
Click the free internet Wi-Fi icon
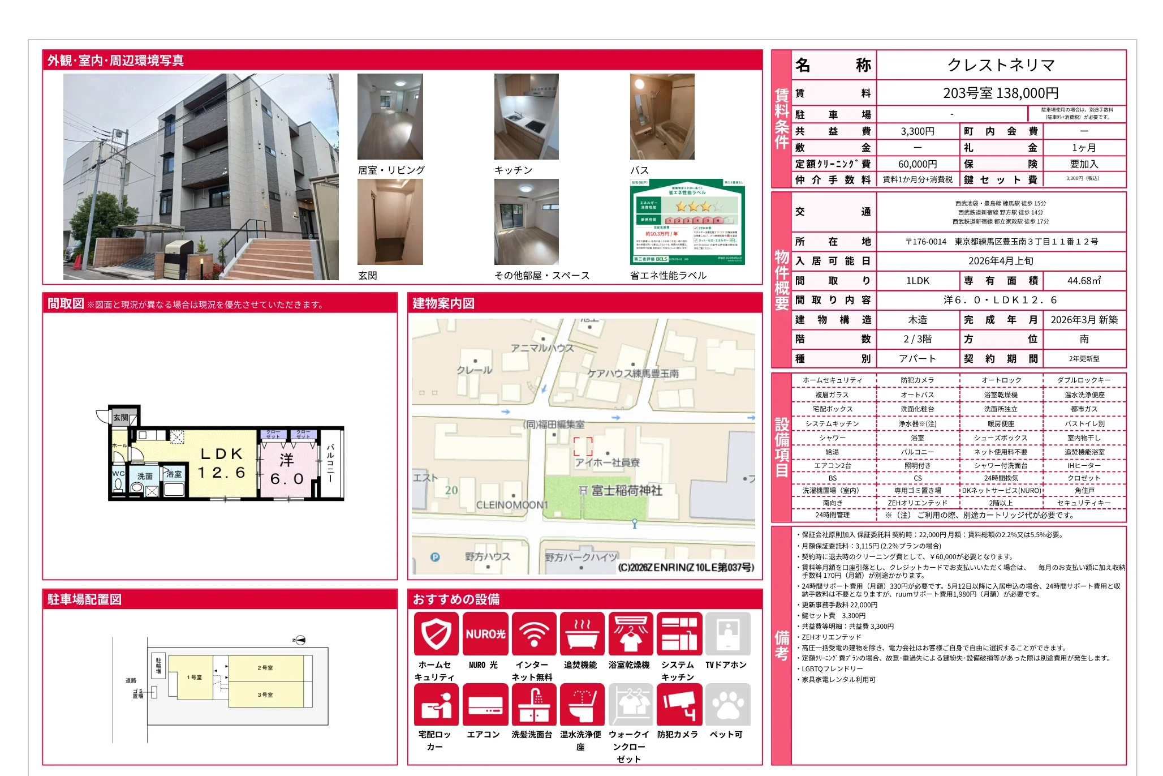(x=533, y=633)
